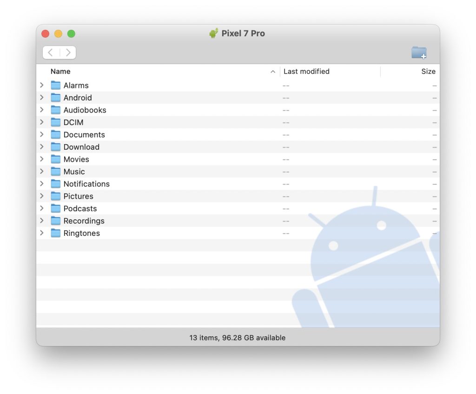Expand the Alarms folder chevron
Image resolution: width=476 pixels, height=394 pixels.
click(x=42, y=86)
